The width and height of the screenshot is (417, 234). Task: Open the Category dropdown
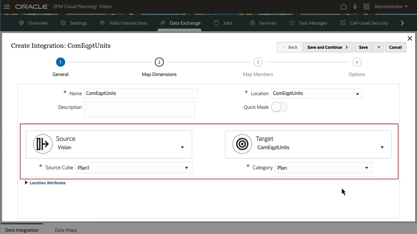click(324, 168)
